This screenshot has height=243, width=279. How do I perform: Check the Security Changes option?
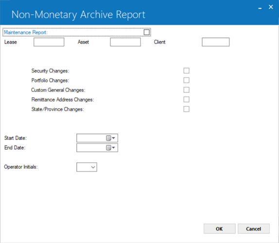click(x=186, y=70)
